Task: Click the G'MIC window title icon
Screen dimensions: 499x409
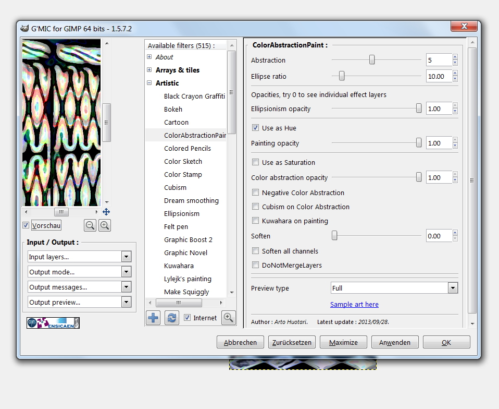Action: [x=24, y=28]
